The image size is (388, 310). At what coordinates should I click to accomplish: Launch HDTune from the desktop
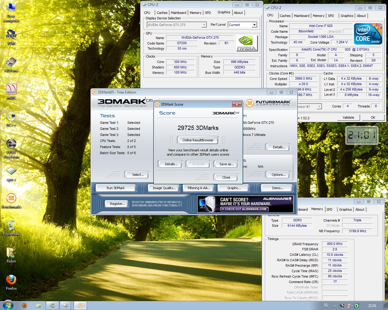click(11, 64)
